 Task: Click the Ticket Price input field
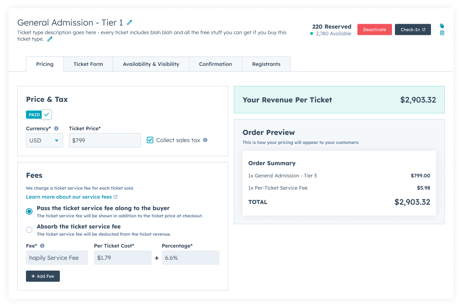(x=105, y=140)
